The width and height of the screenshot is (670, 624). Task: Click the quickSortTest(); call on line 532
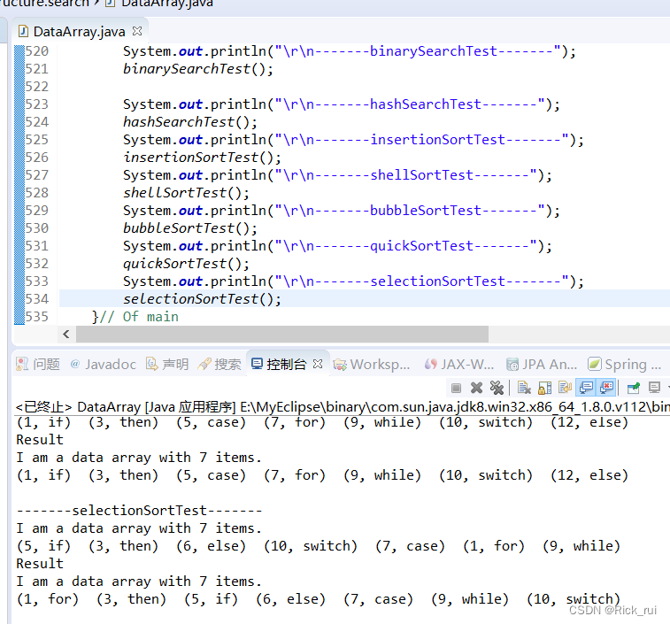pyautogui.click(x=186, y=264)
